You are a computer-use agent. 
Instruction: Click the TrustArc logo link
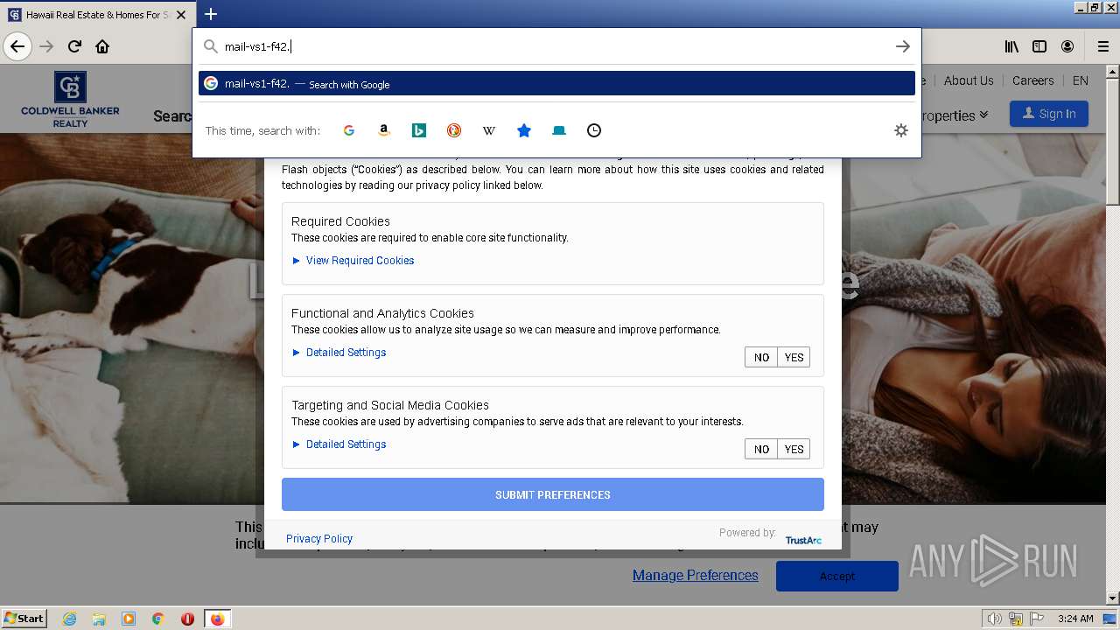tap(803, 540)
